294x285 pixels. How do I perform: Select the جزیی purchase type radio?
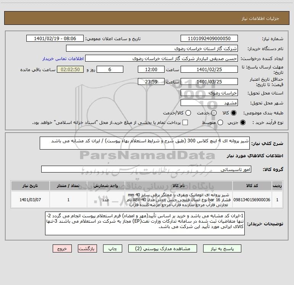(x=242, y=122)
